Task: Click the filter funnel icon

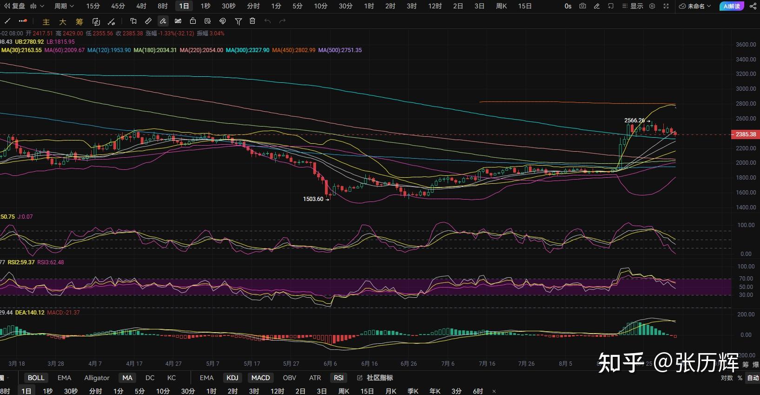Action: (x=238, y=21)
